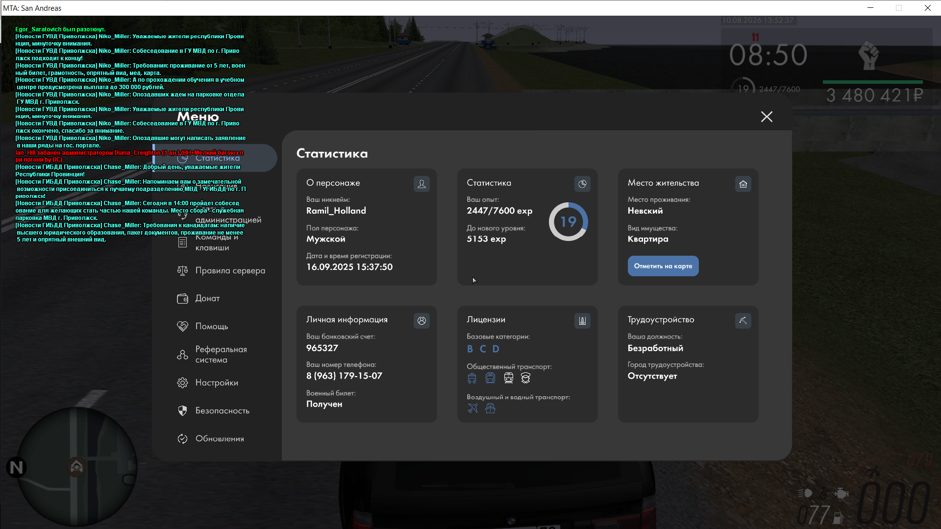Click the category B license letter
The image size is (941, 529).
[x=470, y=349]
